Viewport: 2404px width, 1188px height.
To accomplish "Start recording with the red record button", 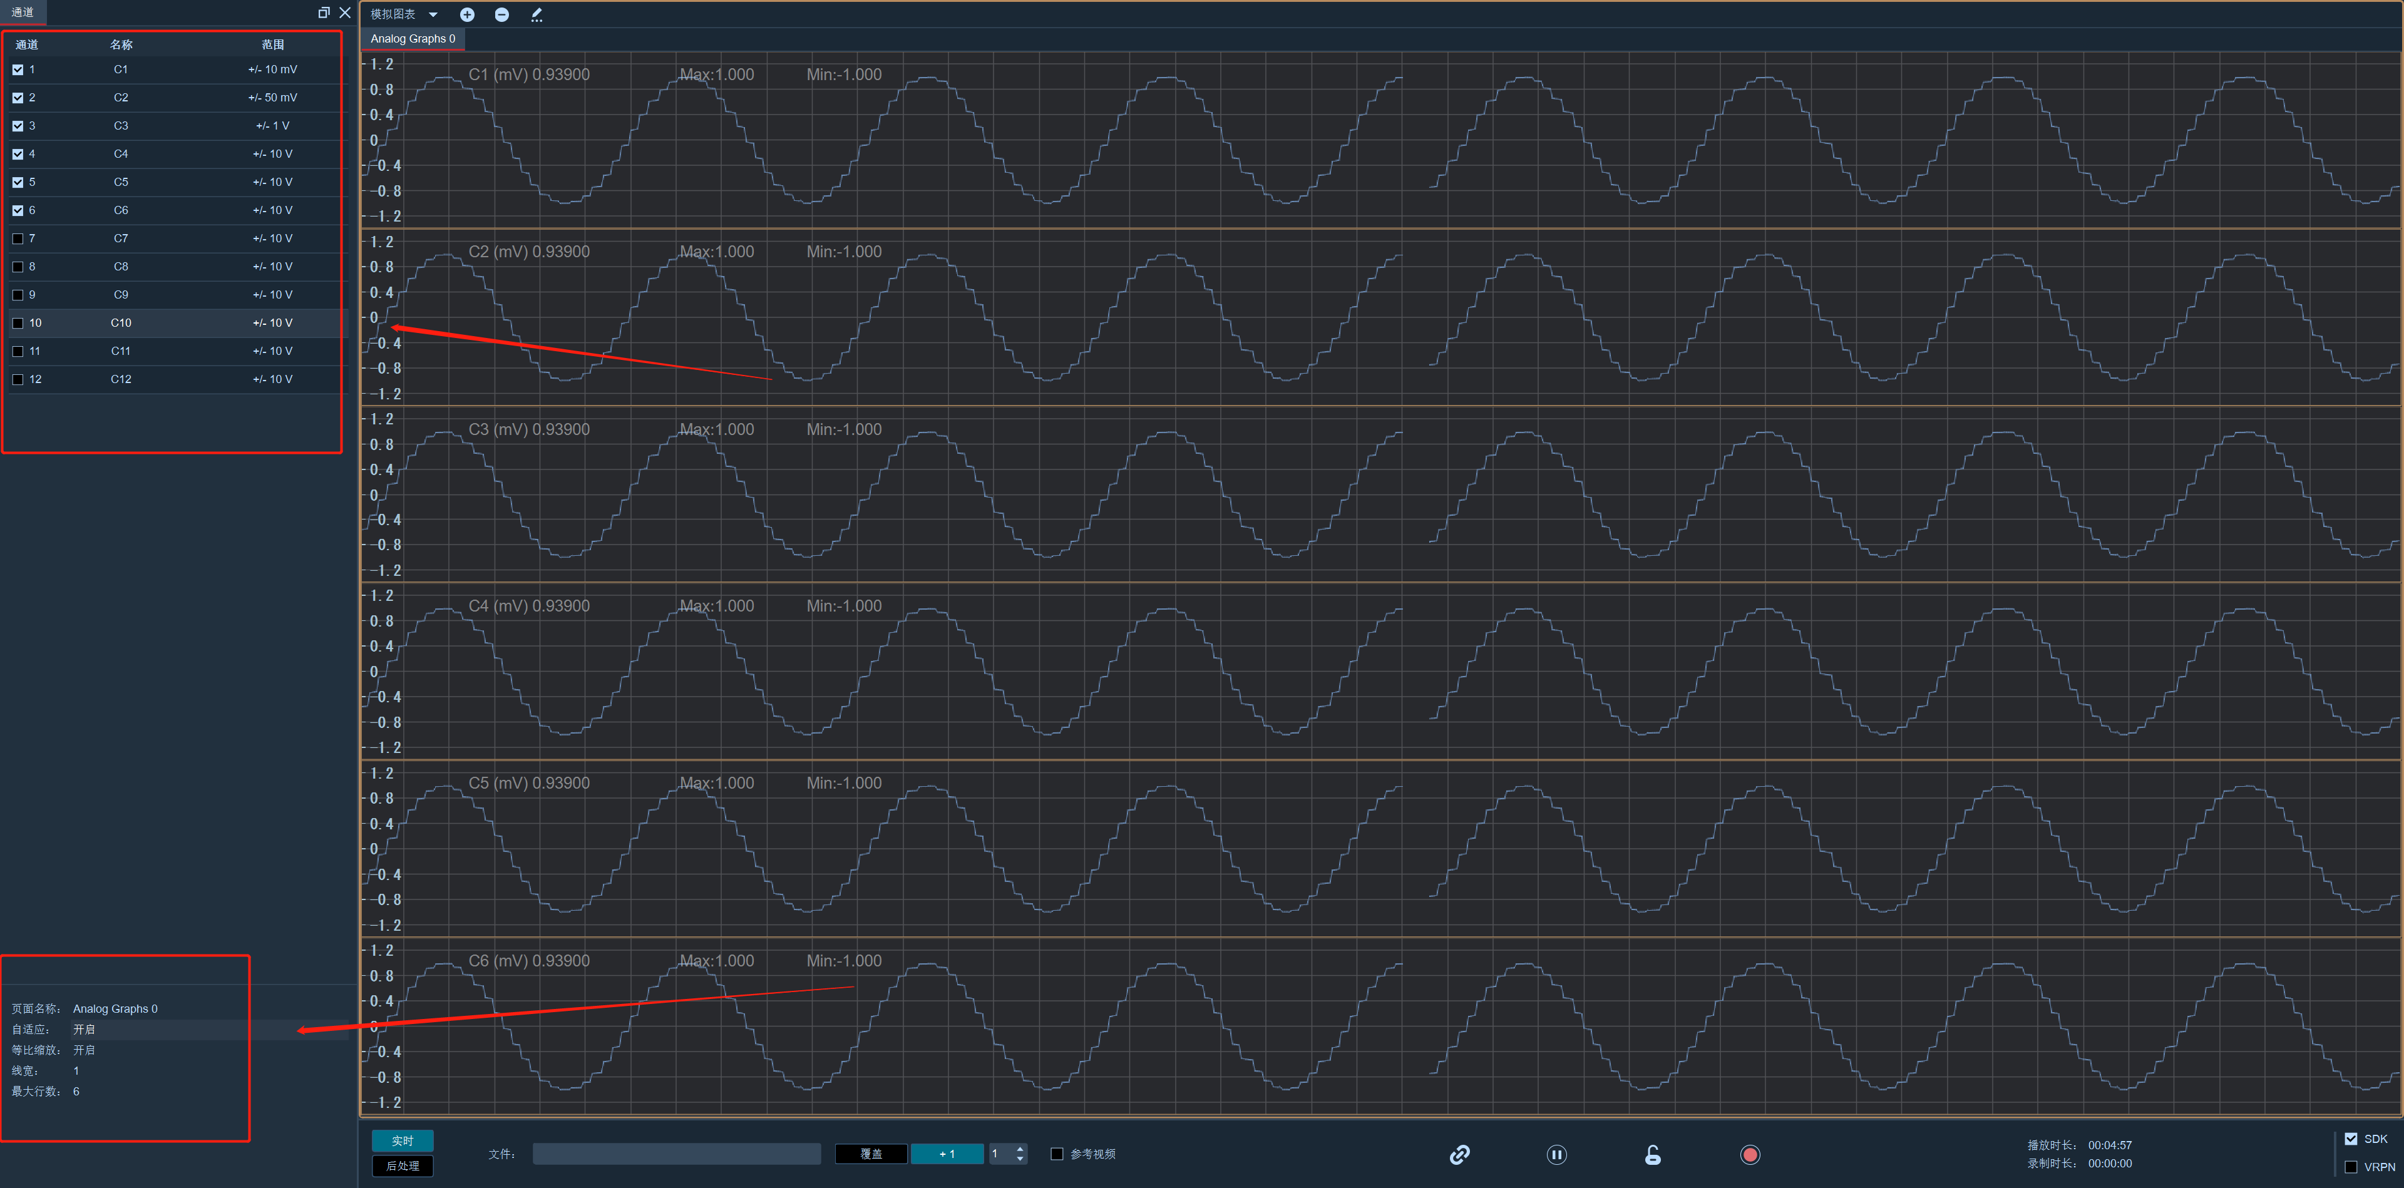I will pyautogui.click(x=1750, y=1154).
